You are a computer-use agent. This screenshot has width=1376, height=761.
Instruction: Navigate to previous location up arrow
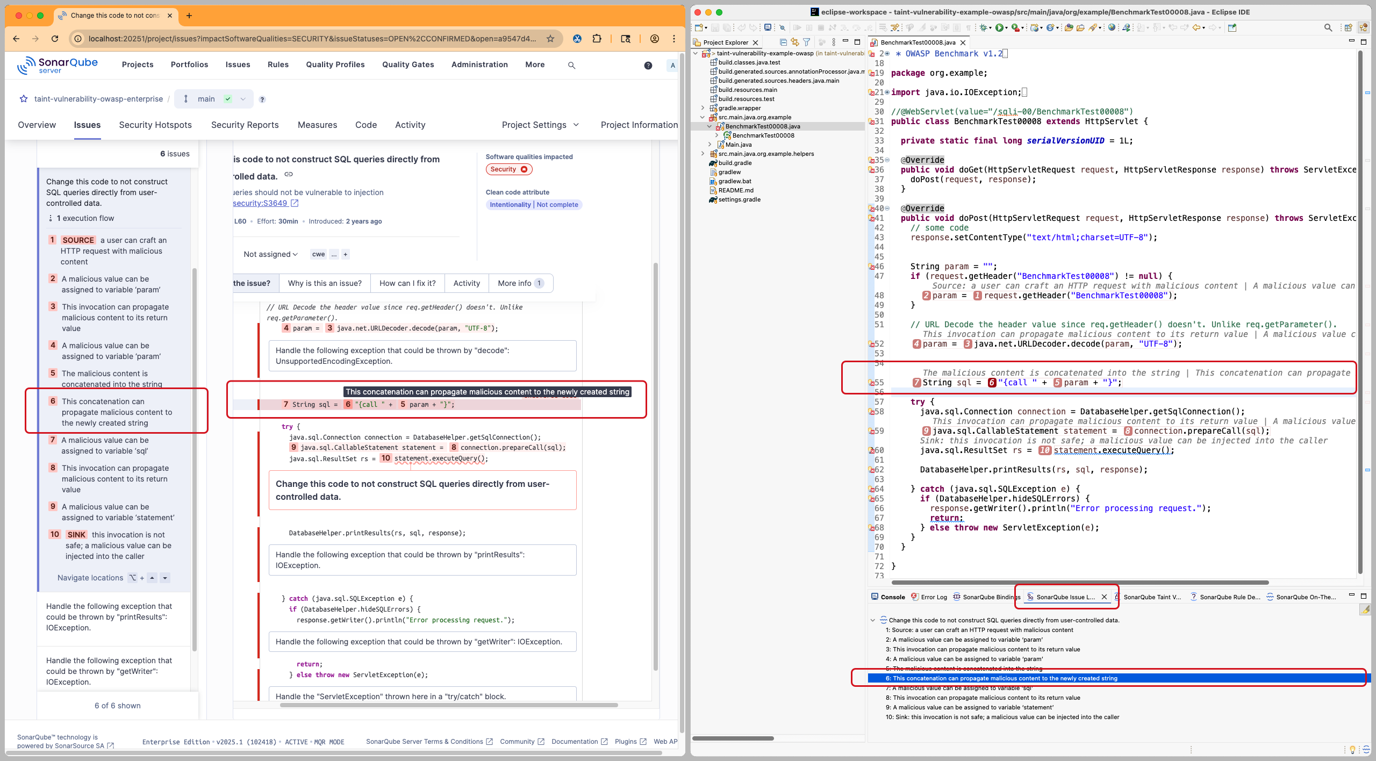153,578
